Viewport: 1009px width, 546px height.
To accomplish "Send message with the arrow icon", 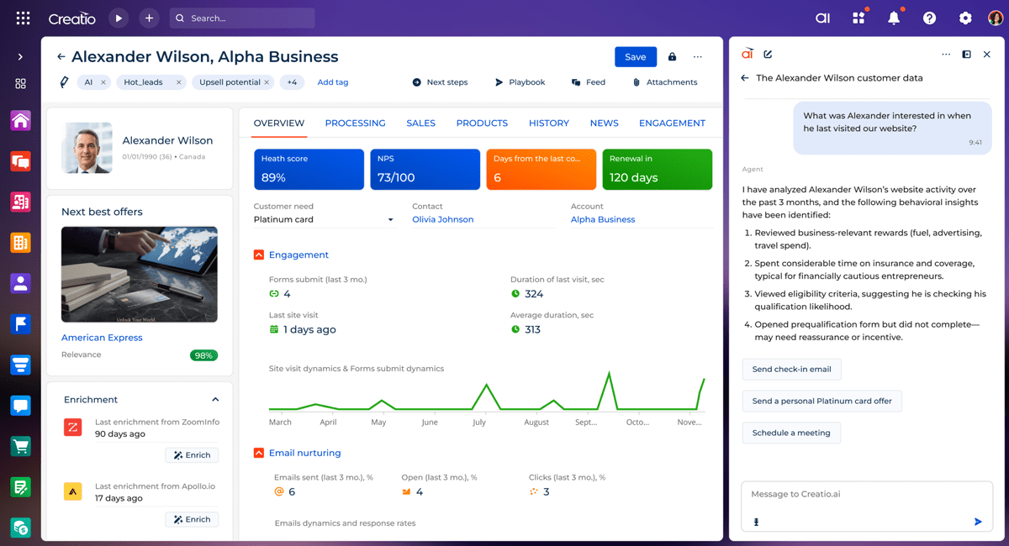I will [978, 522].
